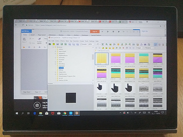Open File Explorer from the taskbar
Image resolution: width=183 pixels, height=137 pixels.
tap(41, 113)
